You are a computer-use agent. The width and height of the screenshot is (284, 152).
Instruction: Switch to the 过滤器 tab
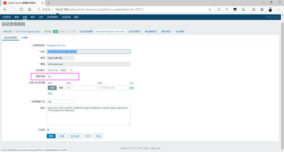(24, 37)
